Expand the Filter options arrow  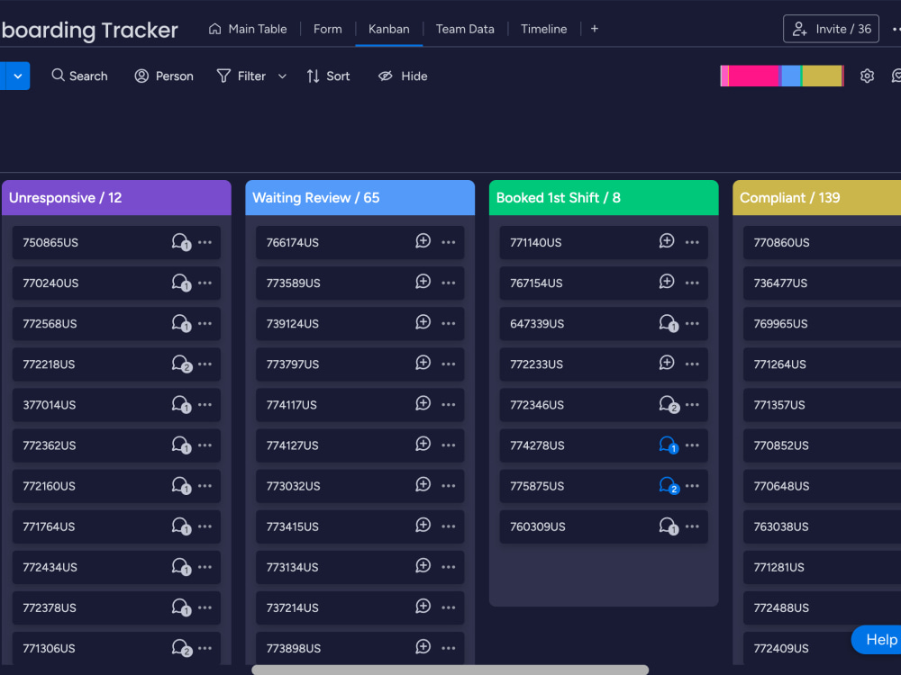pos(282,76)
